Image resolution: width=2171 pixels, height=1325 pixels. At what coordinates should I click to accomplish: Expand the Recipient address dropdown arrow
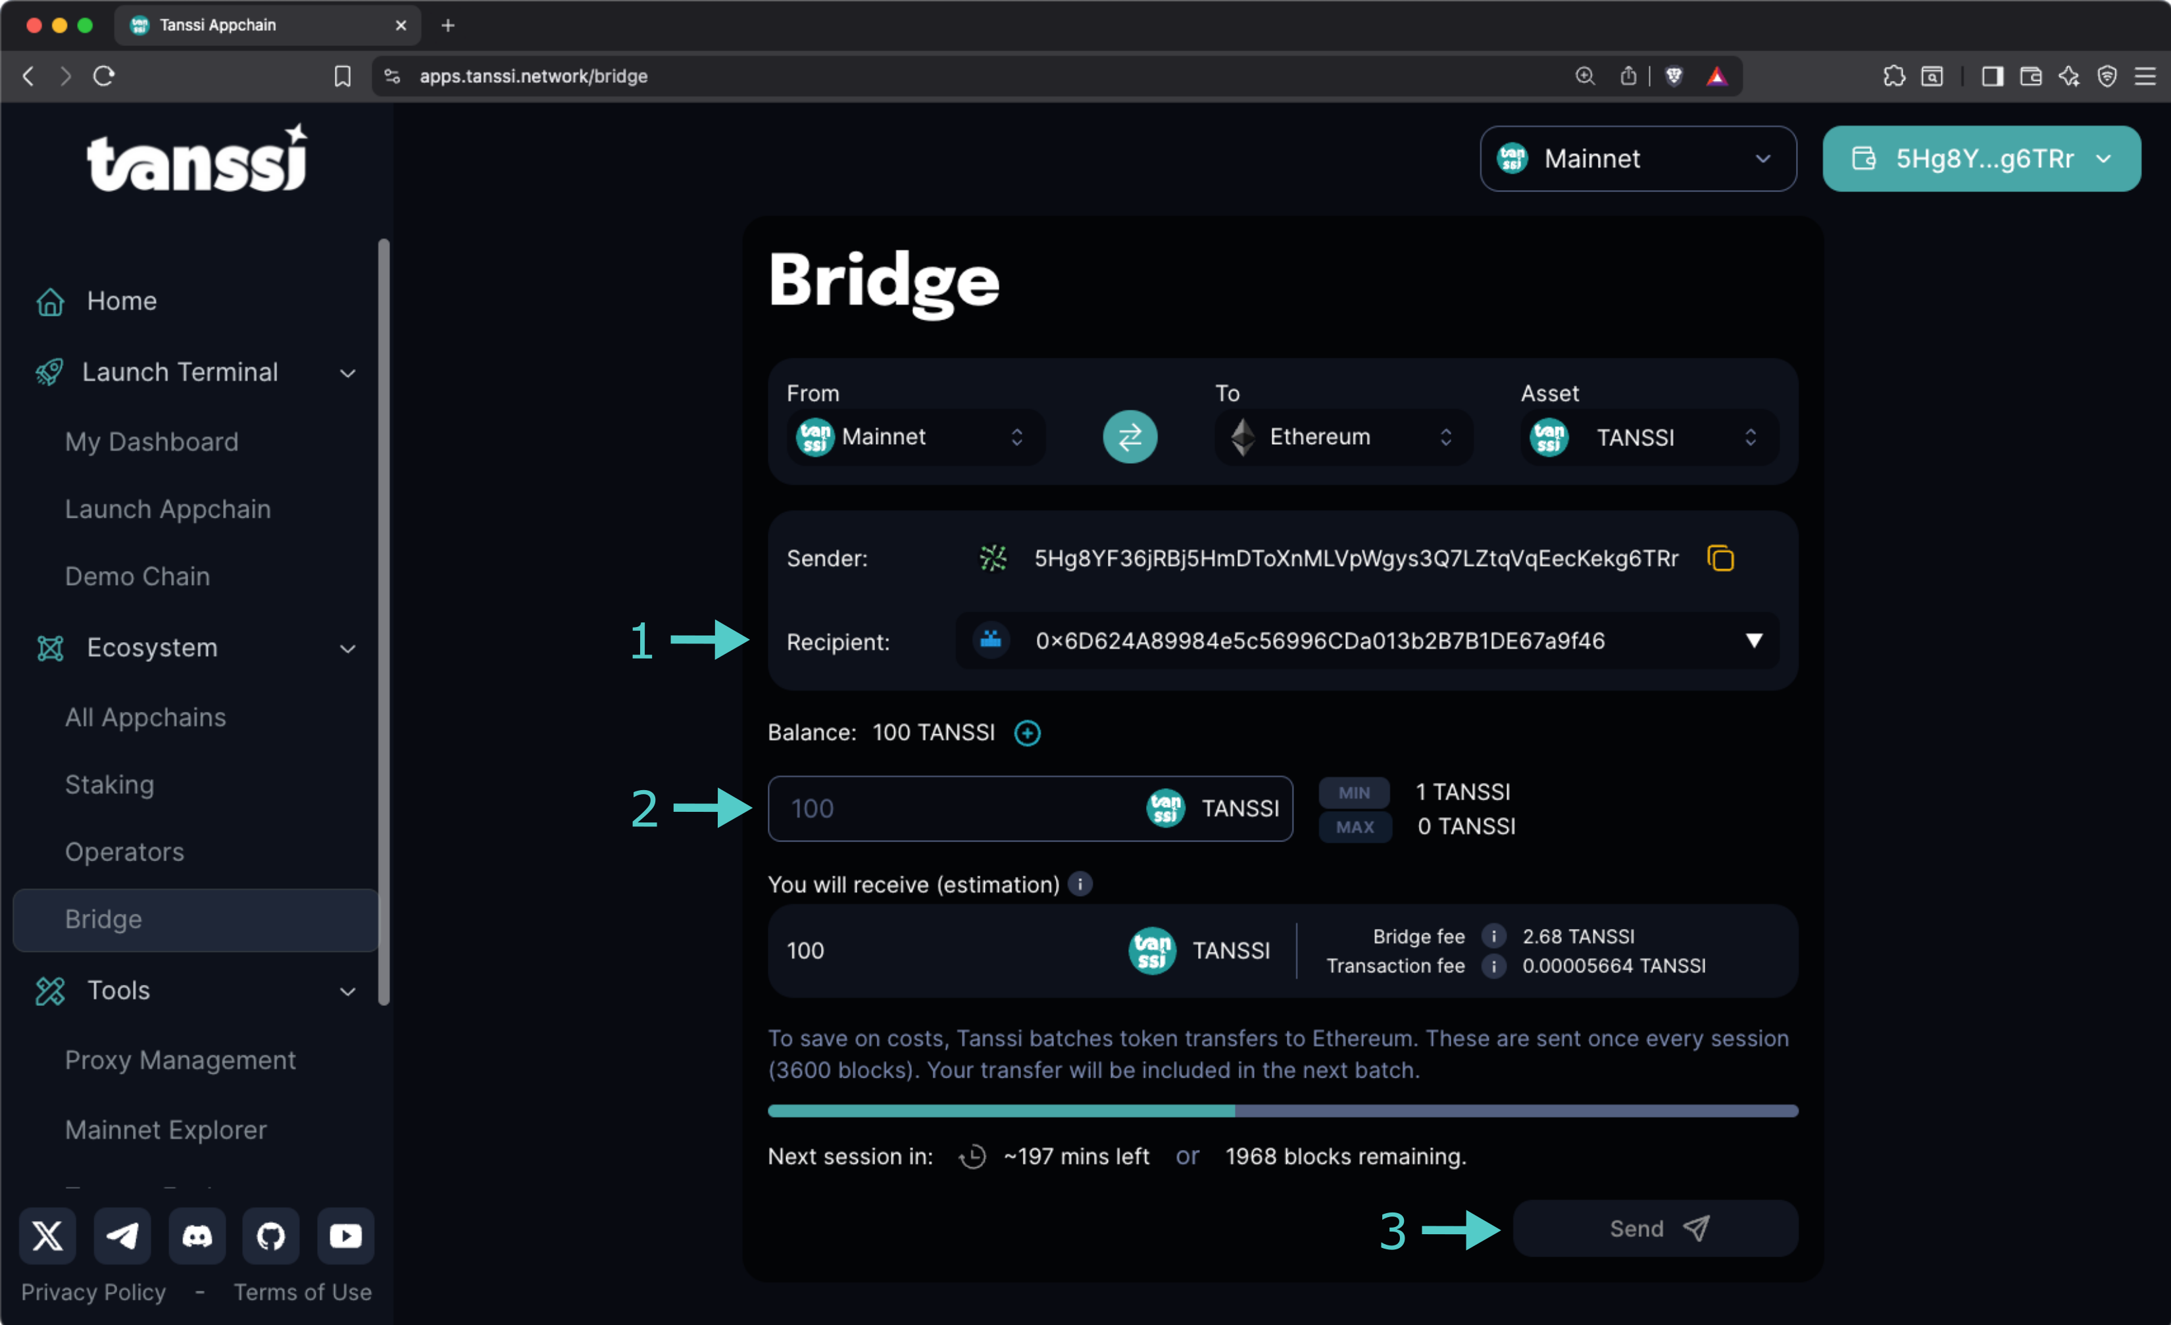(x=1753, y=641)
